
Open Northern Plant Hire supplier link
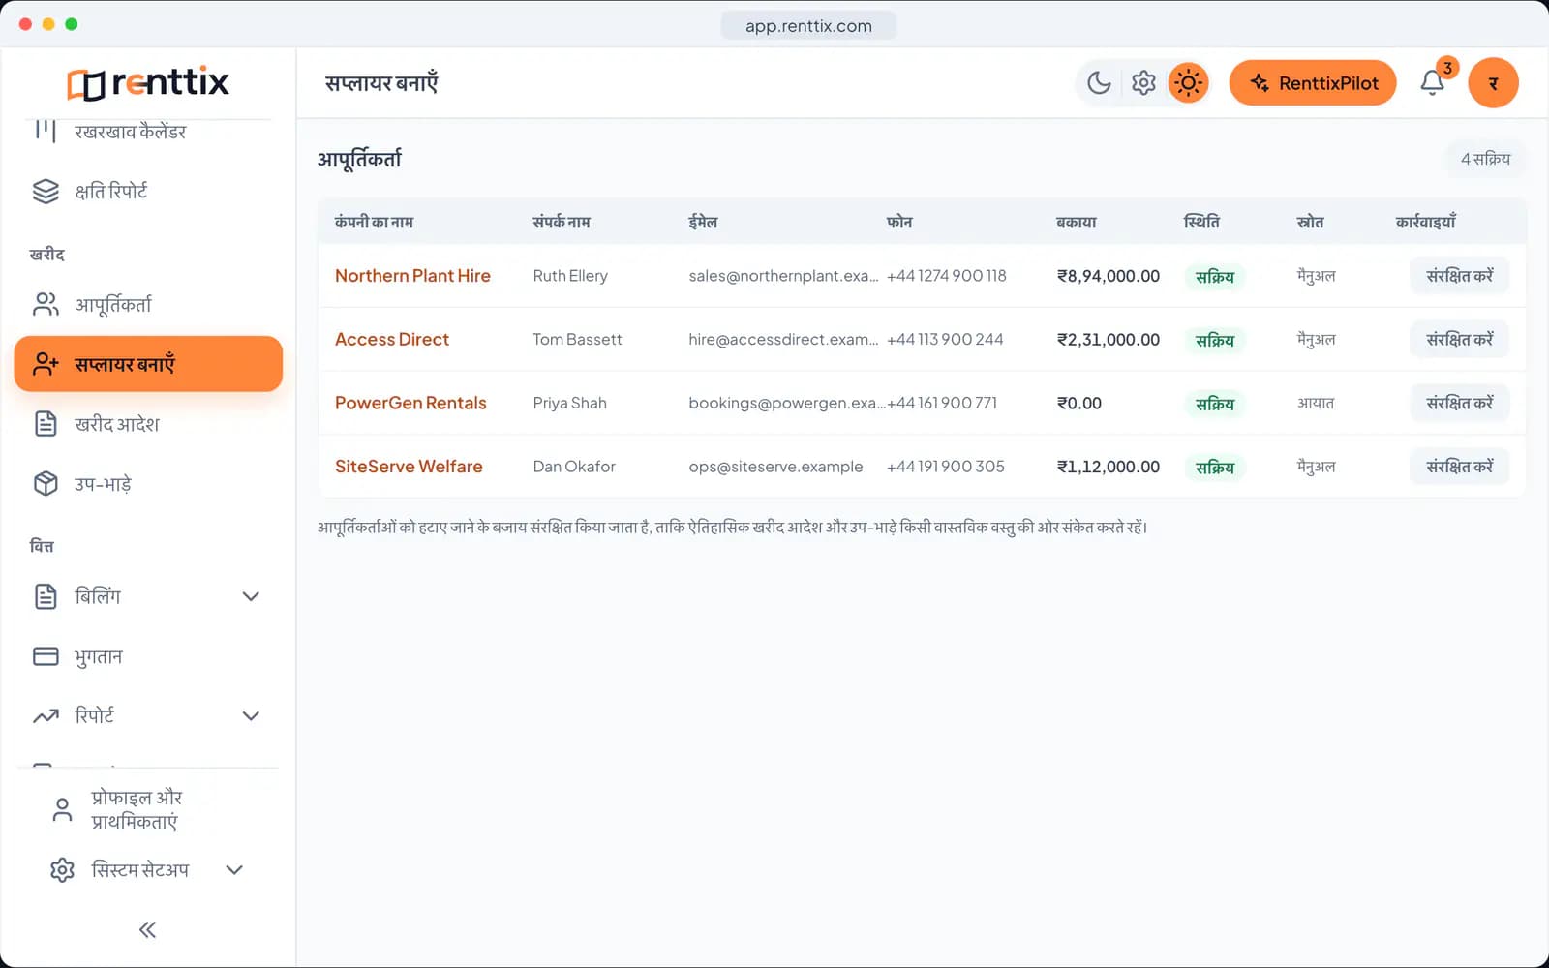point(412,276)
